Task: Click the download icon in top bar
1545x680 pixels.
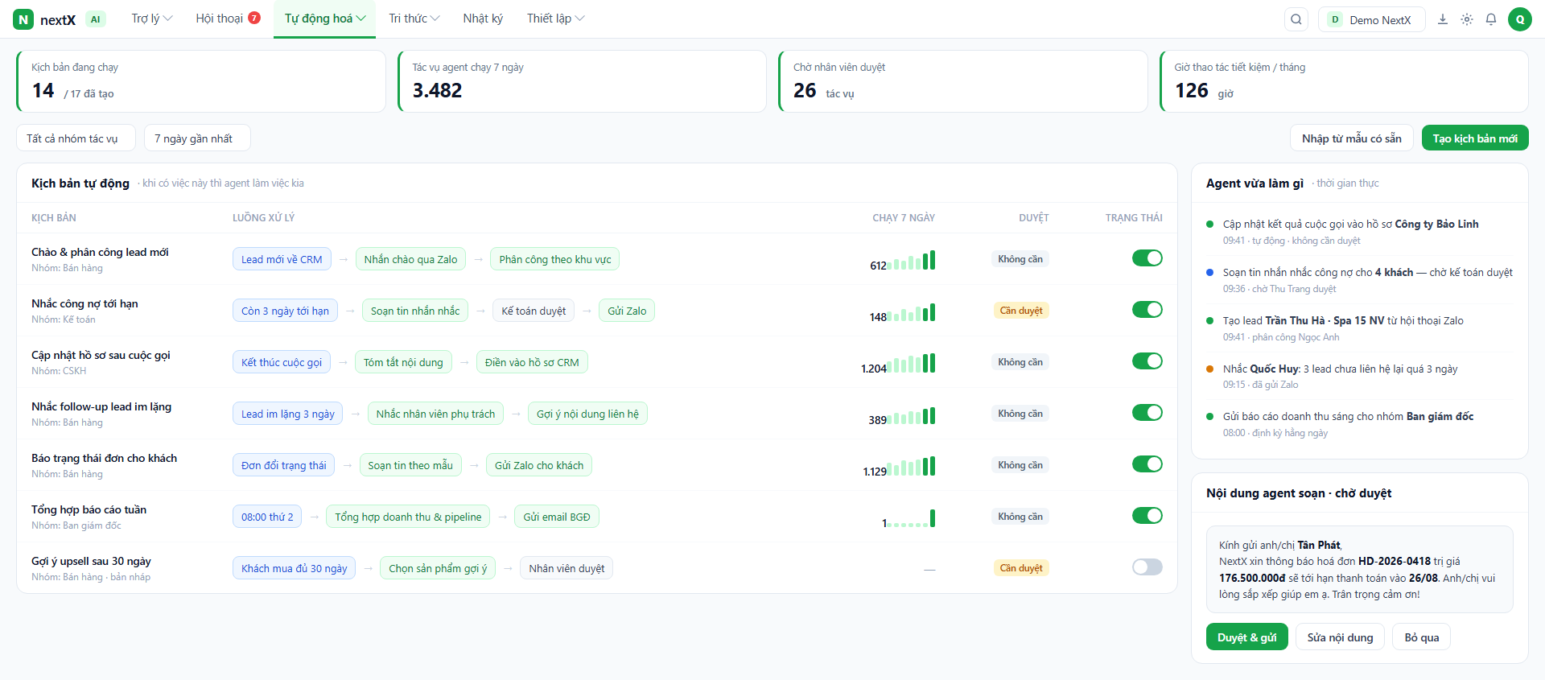Action: point(1443,19)
